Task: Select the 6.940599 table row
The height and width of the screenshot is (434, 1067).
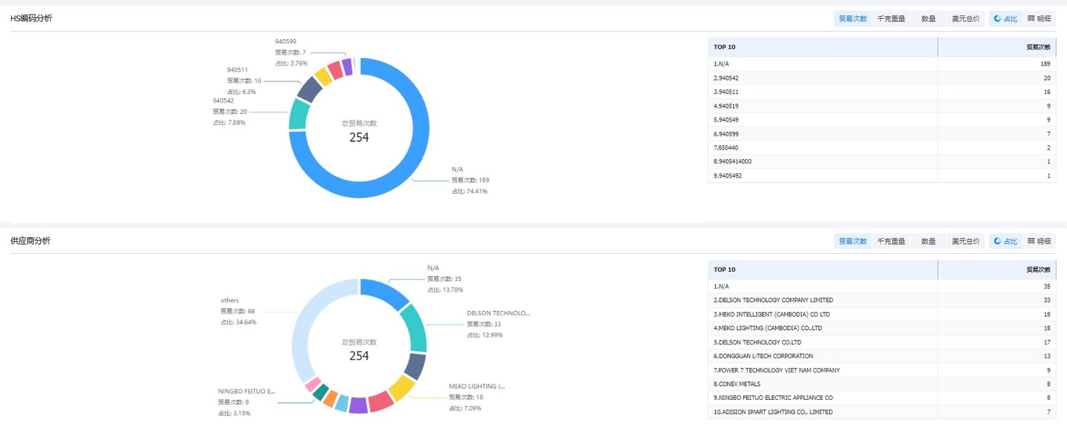Action: (882, 133)
